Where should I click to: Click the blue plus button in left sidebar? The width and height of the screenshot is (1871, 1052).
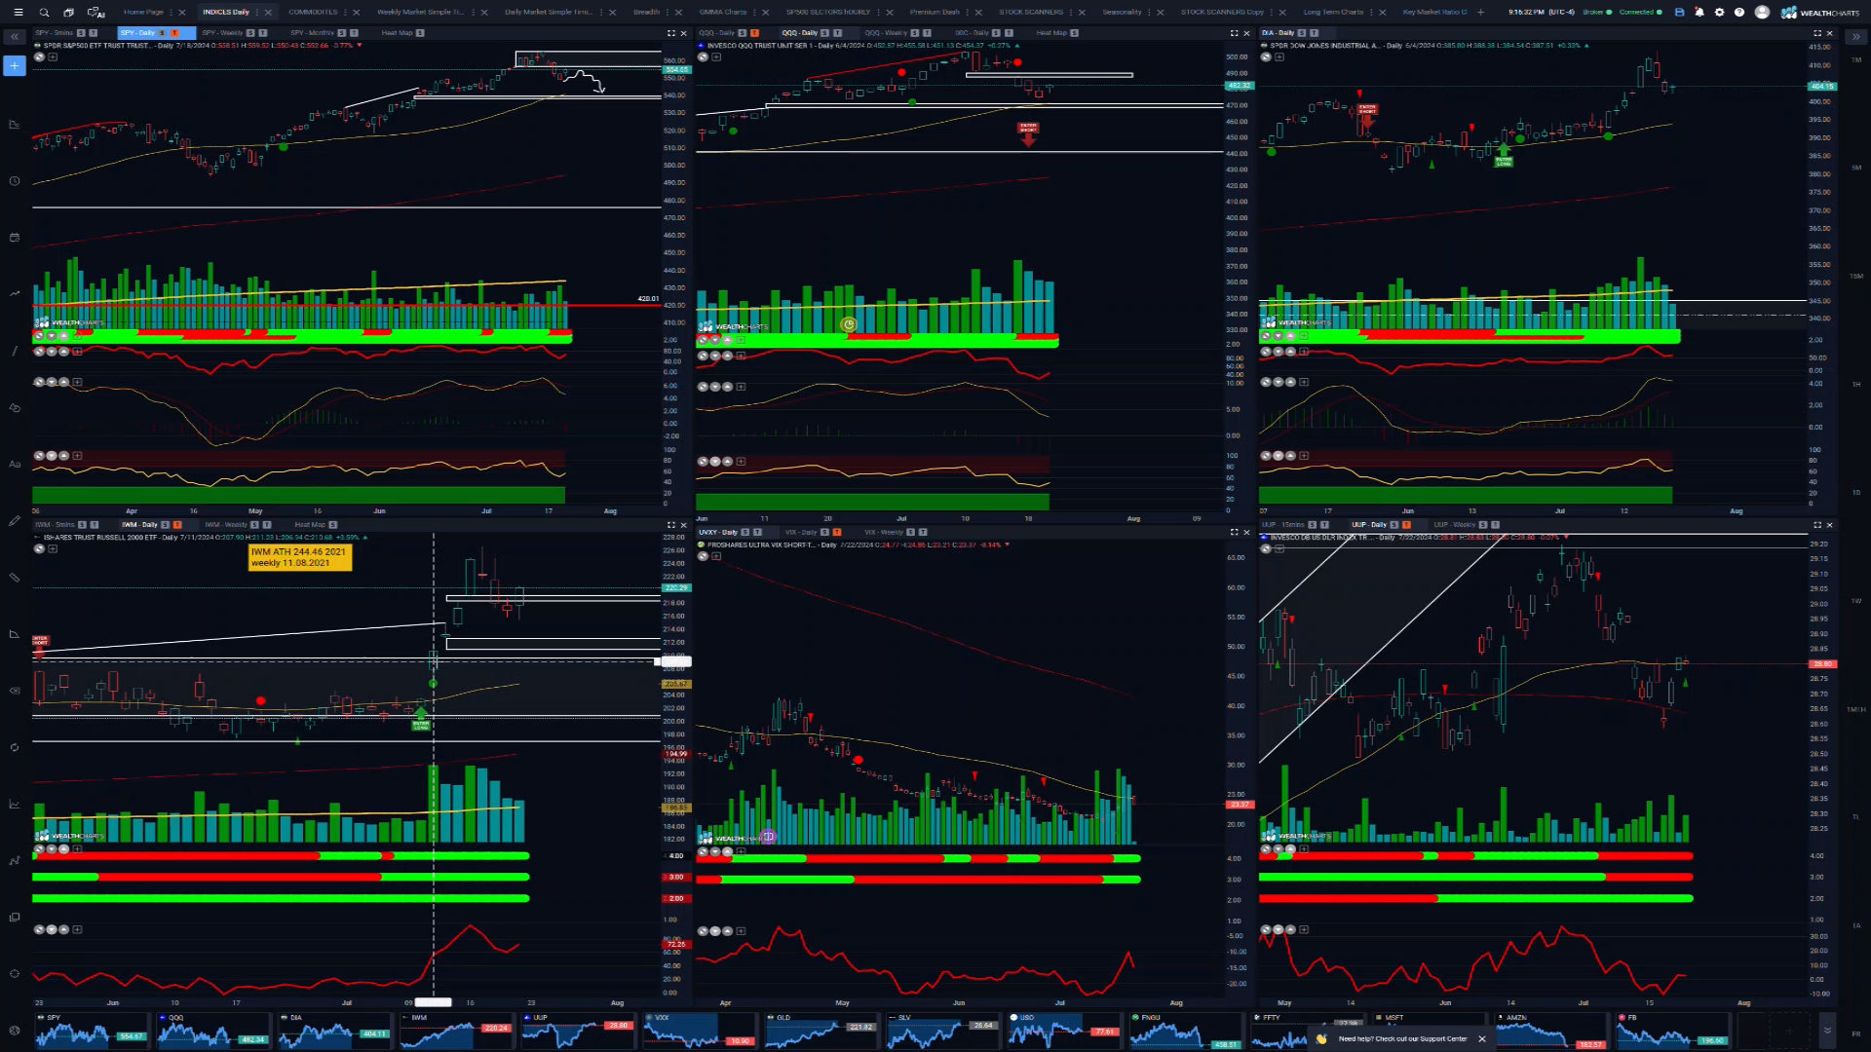coord(15,66)
